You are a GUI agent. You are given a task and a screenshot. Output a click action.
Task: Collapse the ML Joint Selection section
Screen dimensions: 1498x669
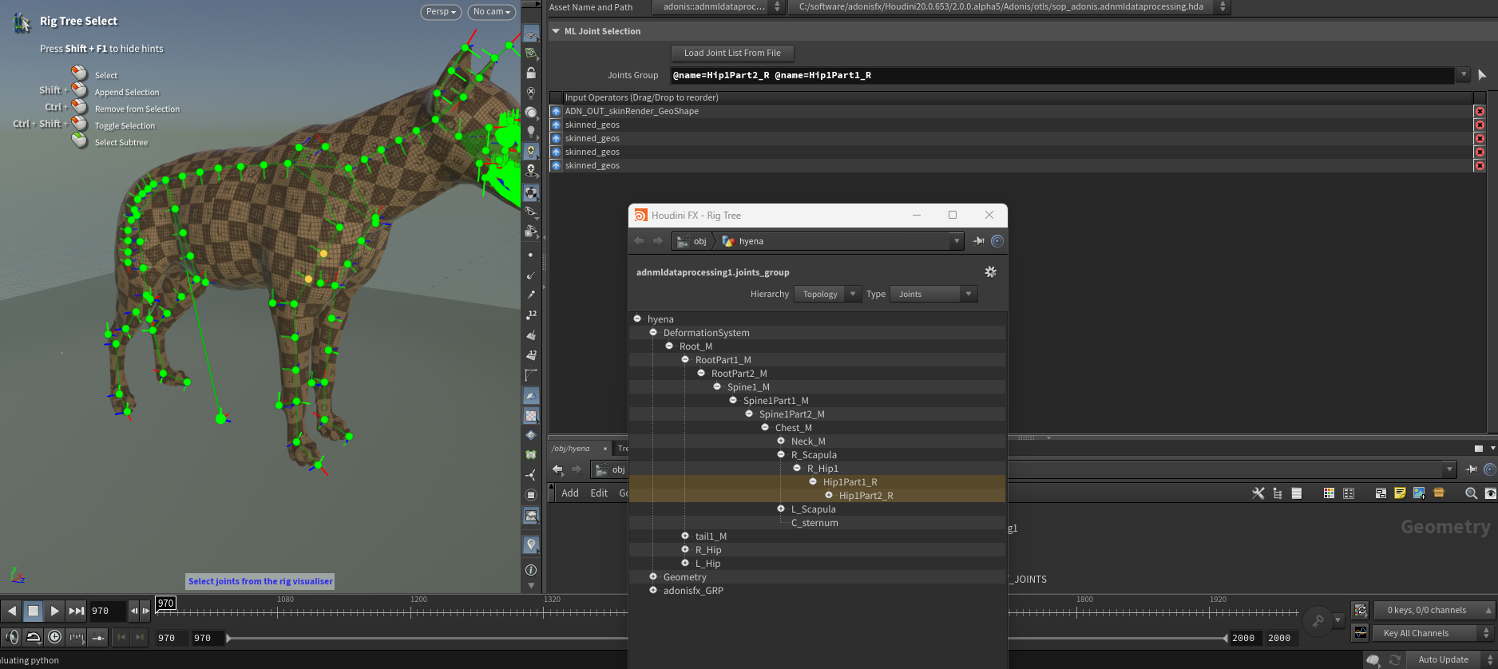coord(556,31)
